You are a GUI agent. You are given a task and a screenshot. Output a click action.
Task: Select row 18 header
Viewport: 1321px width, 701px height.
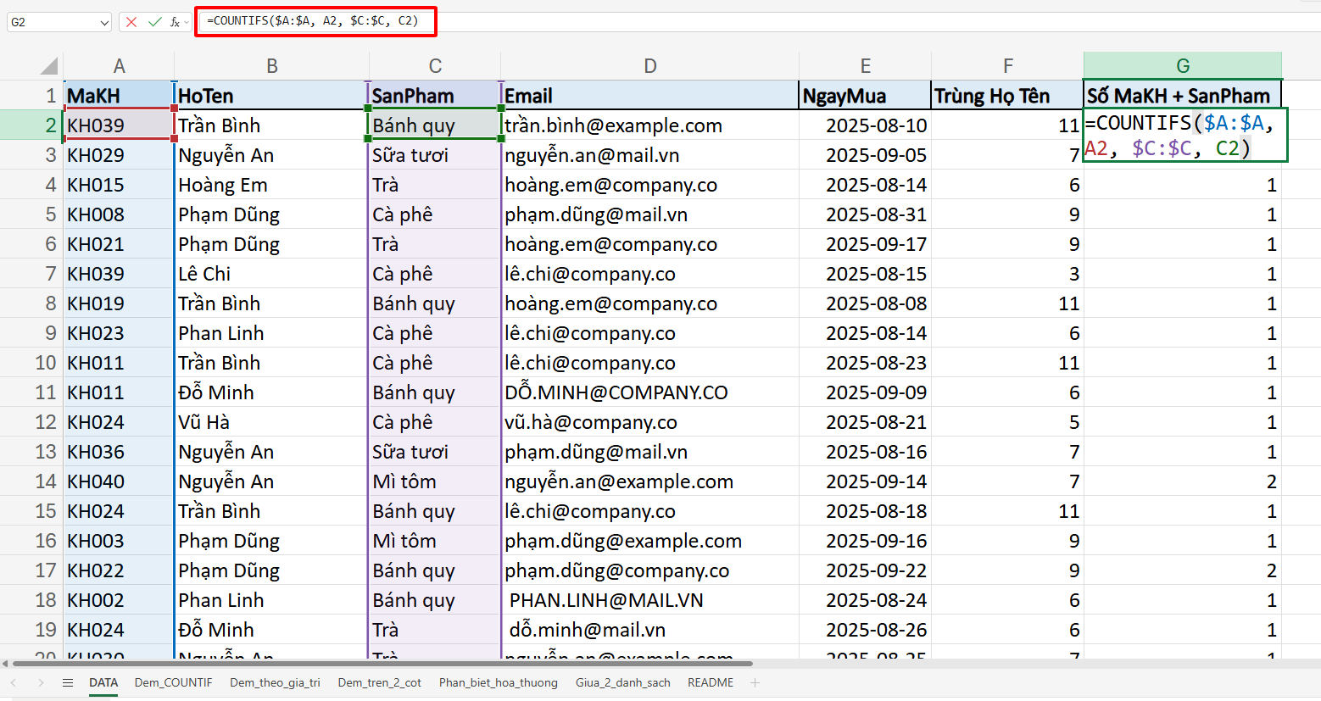point(31,600)
